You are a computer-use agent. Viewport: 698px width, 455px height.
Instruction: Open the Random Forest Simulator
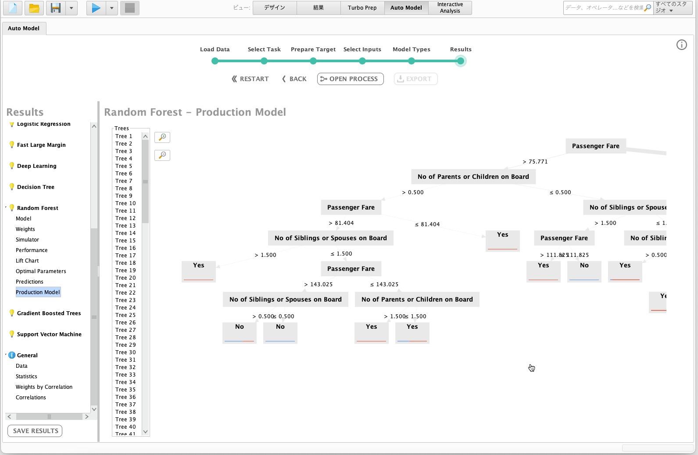click(27, 239)
